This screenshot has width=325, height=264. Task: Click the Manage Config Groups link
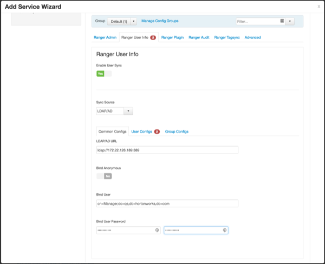coord(160,21)
